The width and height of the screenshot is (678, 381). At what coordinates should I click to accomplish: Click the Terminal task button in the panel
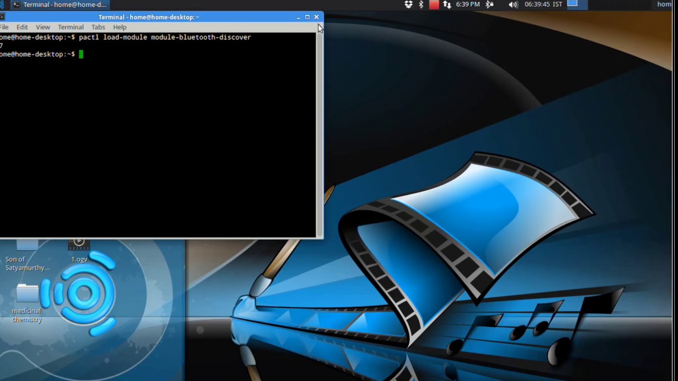(x=59, y=5)
